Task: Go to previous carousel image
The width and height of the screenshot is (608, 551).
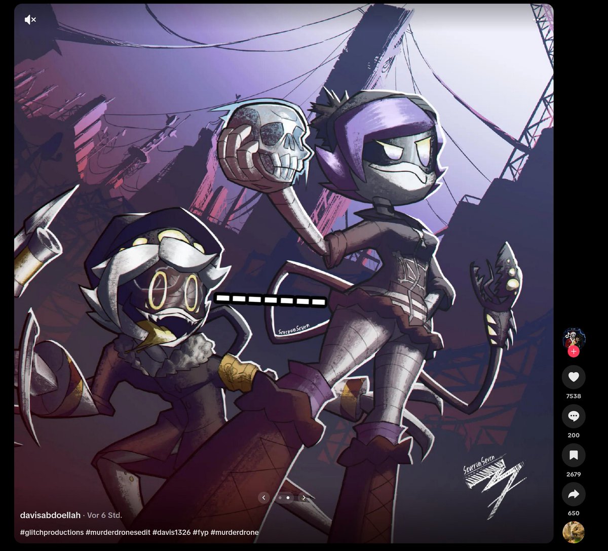Action: pyautogui.click(x=263, y=498)
